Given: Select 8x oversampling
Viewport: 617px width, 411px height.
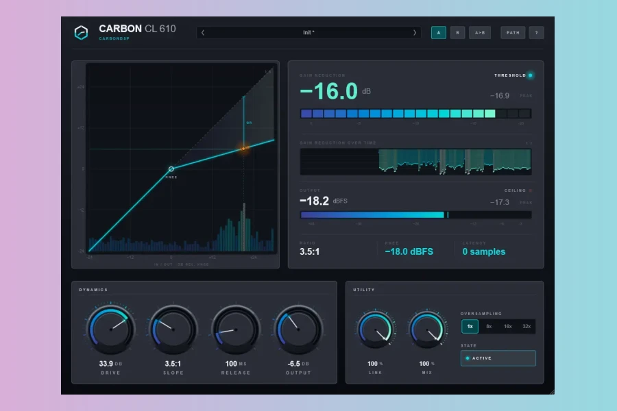Looking at the screenshot, I should tap(489, 327).
